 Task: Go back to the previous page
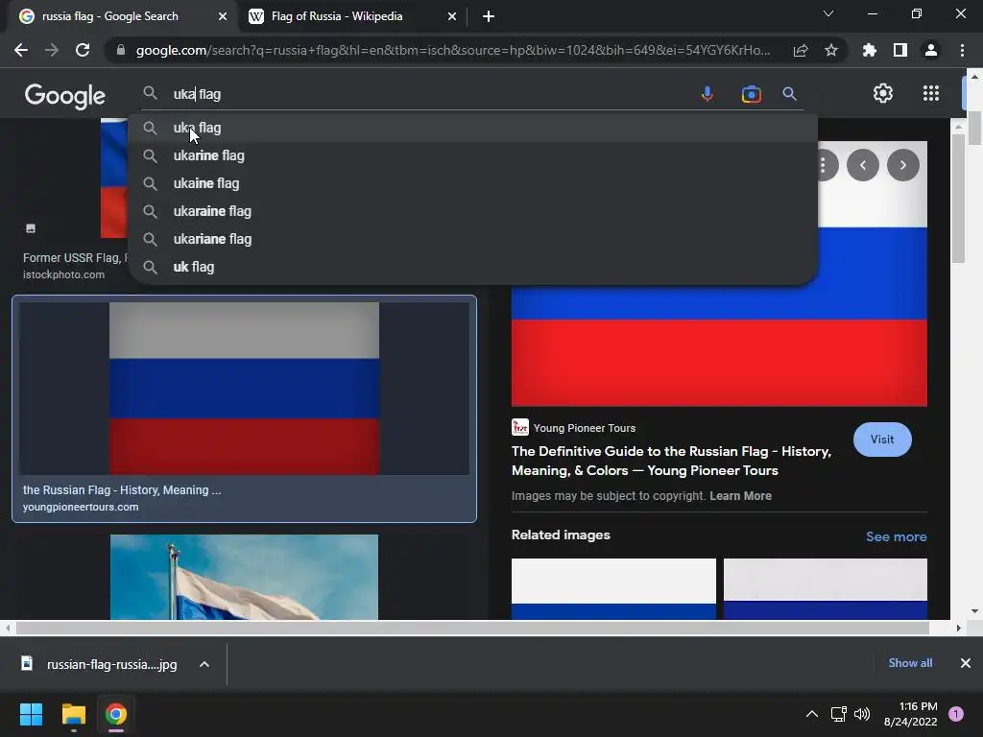tap(21, 50)
